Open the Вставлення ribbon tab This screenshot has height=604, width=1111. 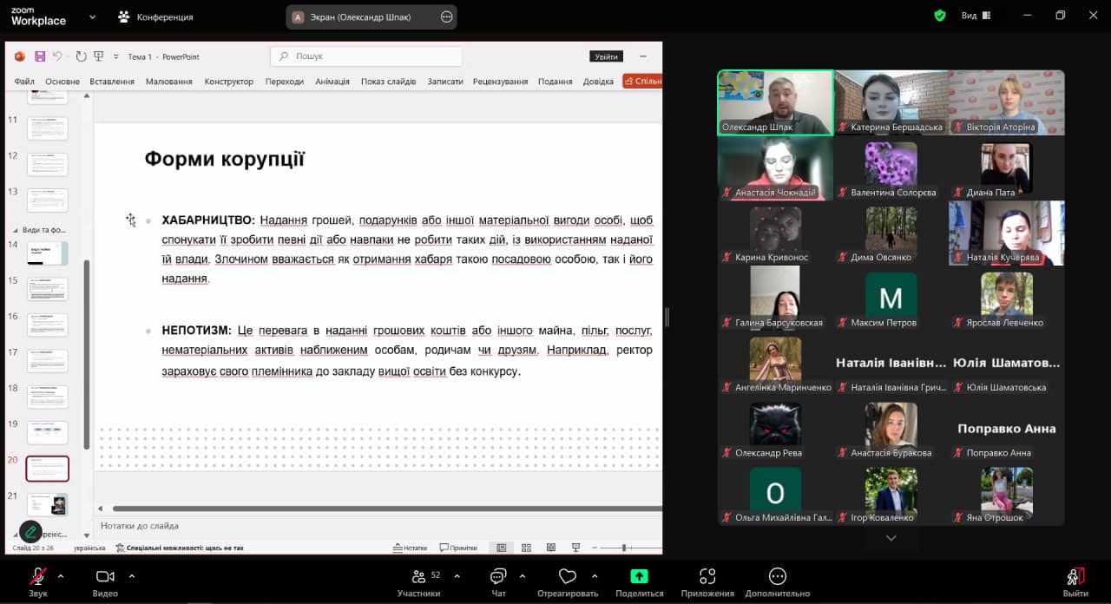pyautogui.click(x=112, y=82)
